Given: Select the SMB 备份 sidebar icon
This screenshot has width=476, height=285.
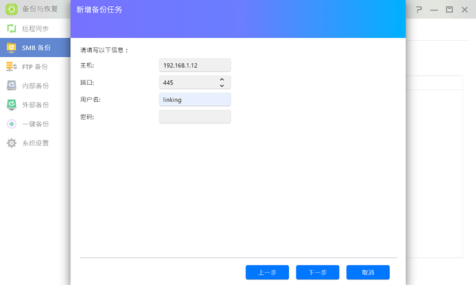Looking at the screenshot, I should pos(11,47).
